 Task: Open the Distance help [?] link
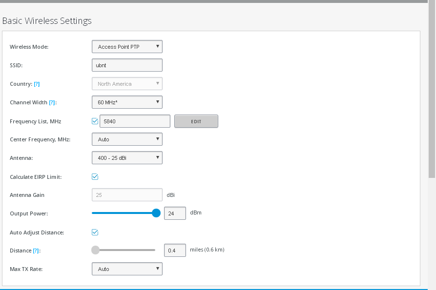point(36,251)
